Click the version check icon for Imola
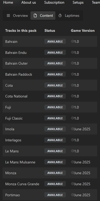The width and height of the screenshot is (100, 201). (x=73, y=129)
